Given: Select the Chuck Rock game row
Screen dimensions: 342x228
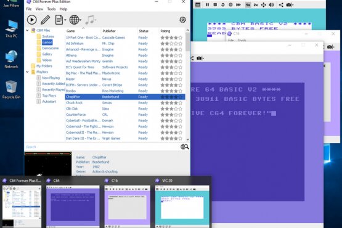Looking at the screenshot, I should coord(125,103).
